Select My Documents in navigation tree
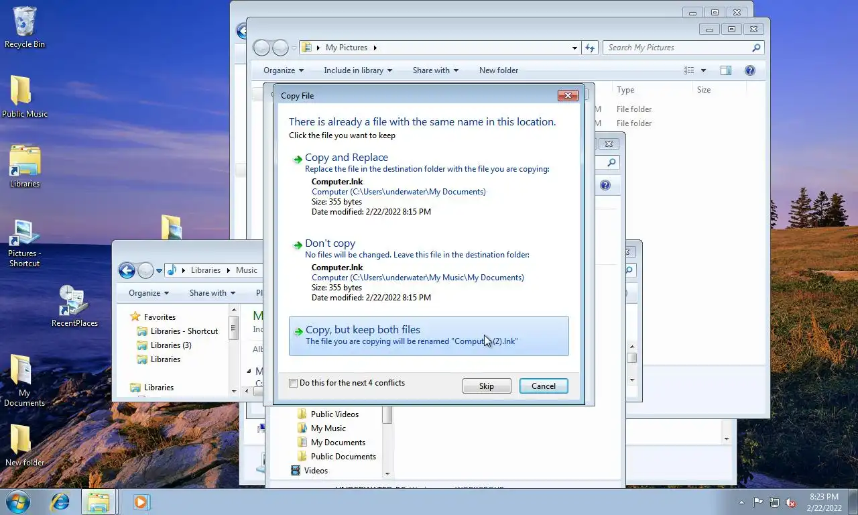This screenshot has width=858, height=515. [x=338, y=443]
